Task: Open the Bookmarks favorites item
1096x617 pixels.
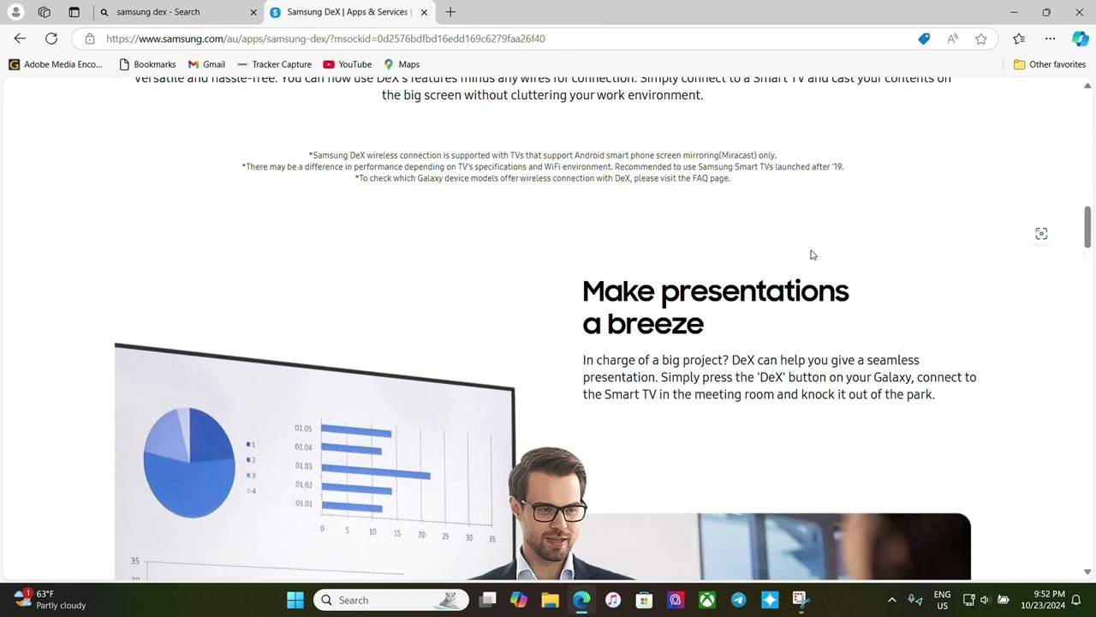Action: tap(147, 64)
